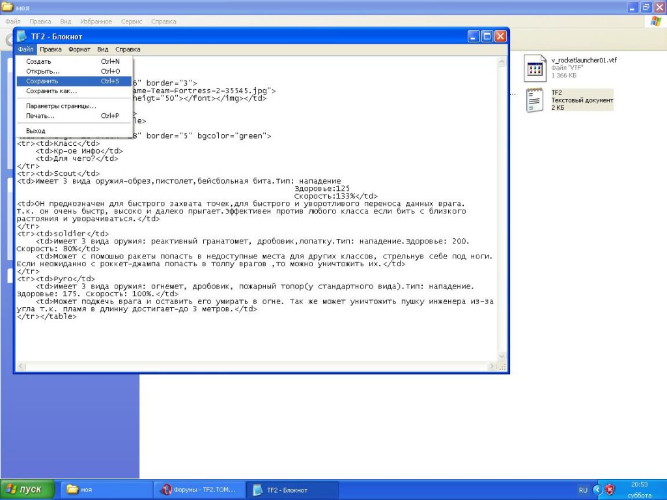Click the line '<tr><td>Pyro</td>'
This screenshot has width=667, height=500.
tap(56, 279)
